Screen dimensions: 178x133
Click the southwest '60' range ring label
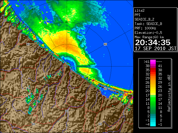pos(33,124)
